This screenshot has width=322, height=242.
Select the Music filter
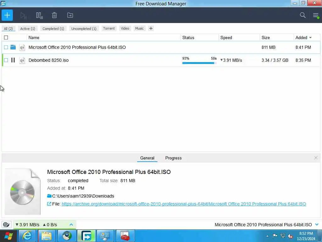(139, 28)
